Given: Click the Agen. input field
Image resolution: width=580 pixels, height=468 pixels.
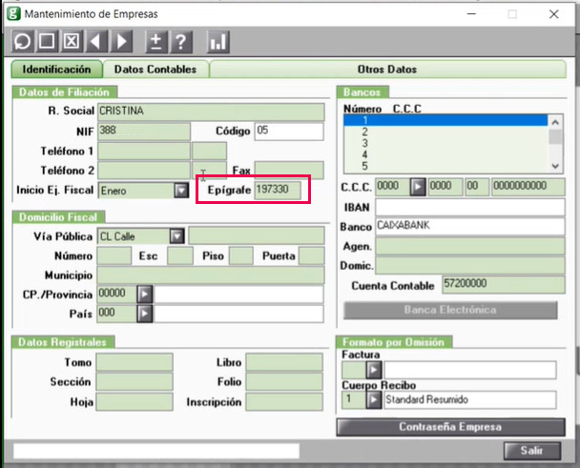Looking at the screenshot, I should tap(470, 246).
